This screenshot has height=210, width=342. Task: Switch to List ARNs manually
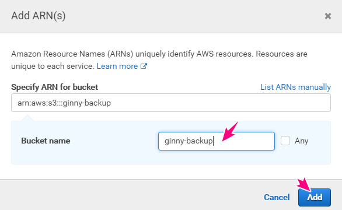(295, 87)
